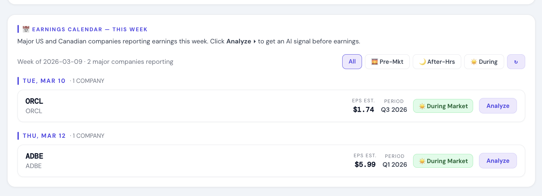Click the $5.99 EPS estimate for ADBE
Screen dimensions: 542x196
click(x=365, y=164)
